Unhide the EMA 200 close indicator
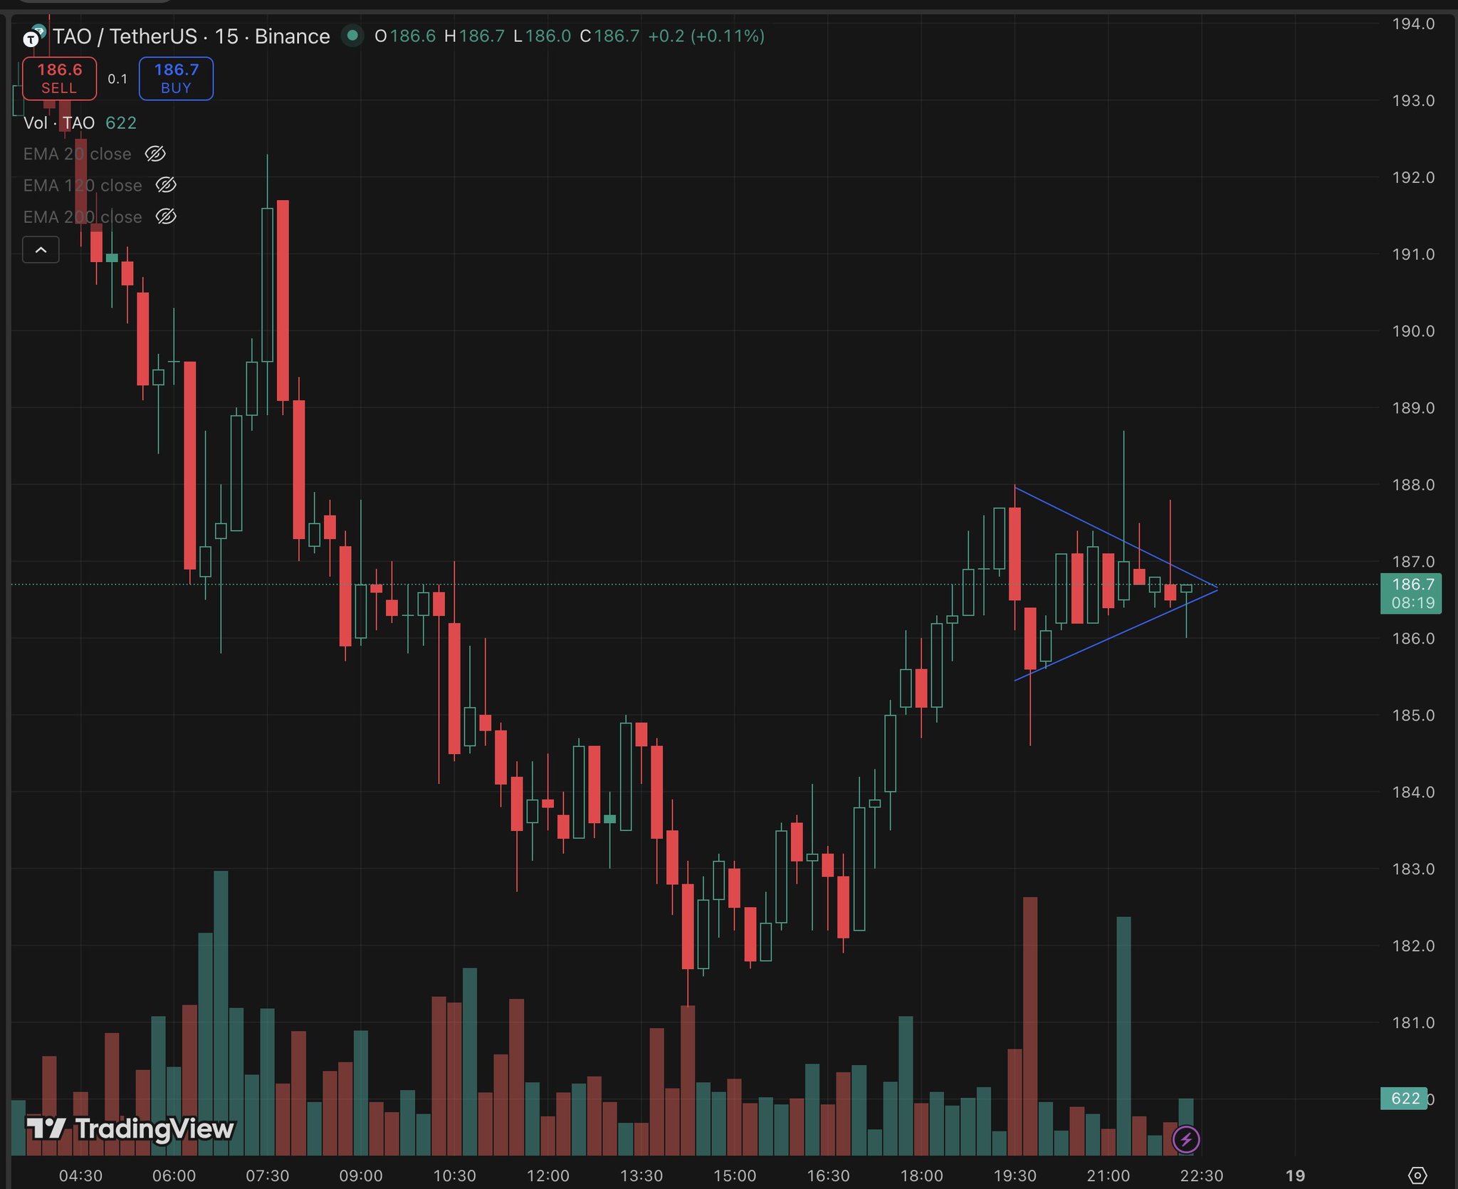 click(x=166, y=216)
